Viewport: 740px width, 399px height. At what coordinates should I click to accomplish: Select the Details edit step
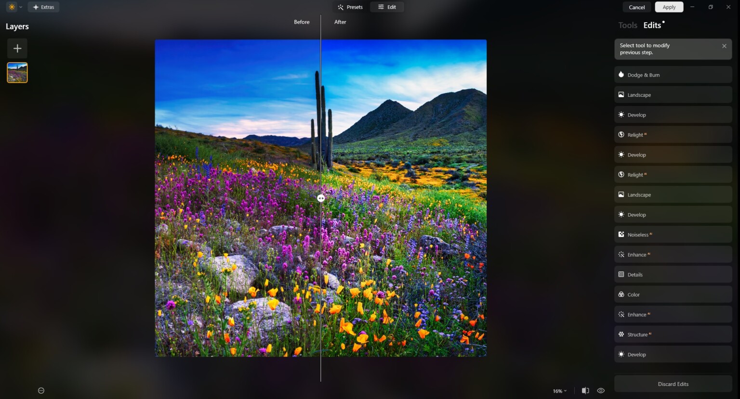click(x=673, y=274)
